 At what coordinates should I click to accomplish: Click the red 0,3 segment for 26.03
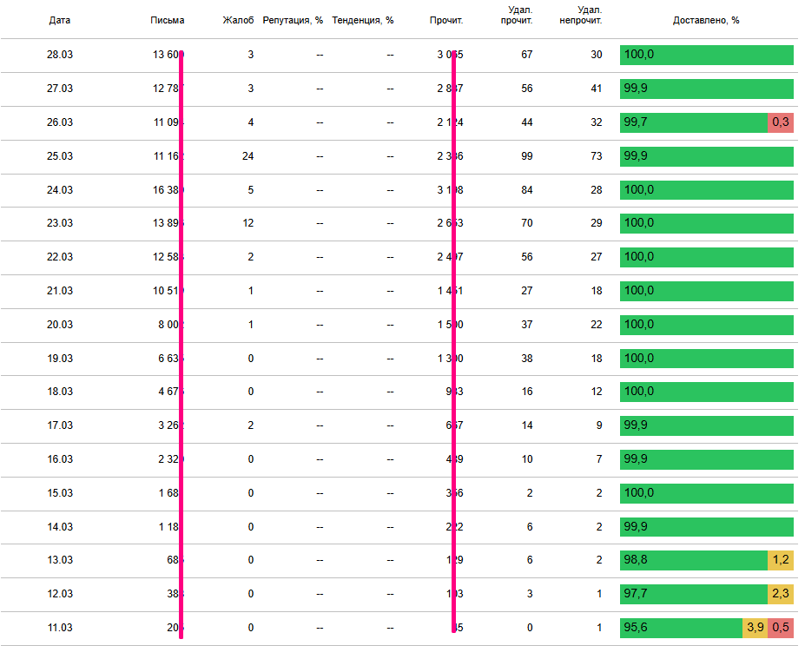781,122
